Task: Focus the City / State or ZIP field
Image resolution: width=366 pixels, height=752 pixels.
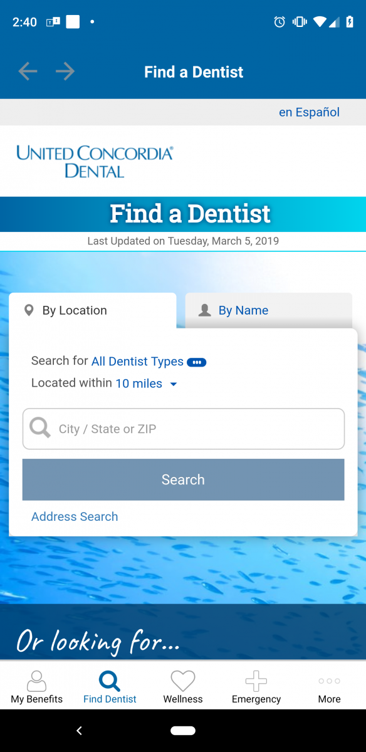Action: click(x=183, y=429)
